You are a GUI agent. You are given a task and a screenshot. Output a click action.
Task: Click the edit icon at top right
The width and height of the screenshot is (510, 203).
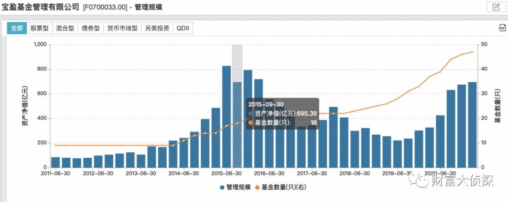click(496, 7)
